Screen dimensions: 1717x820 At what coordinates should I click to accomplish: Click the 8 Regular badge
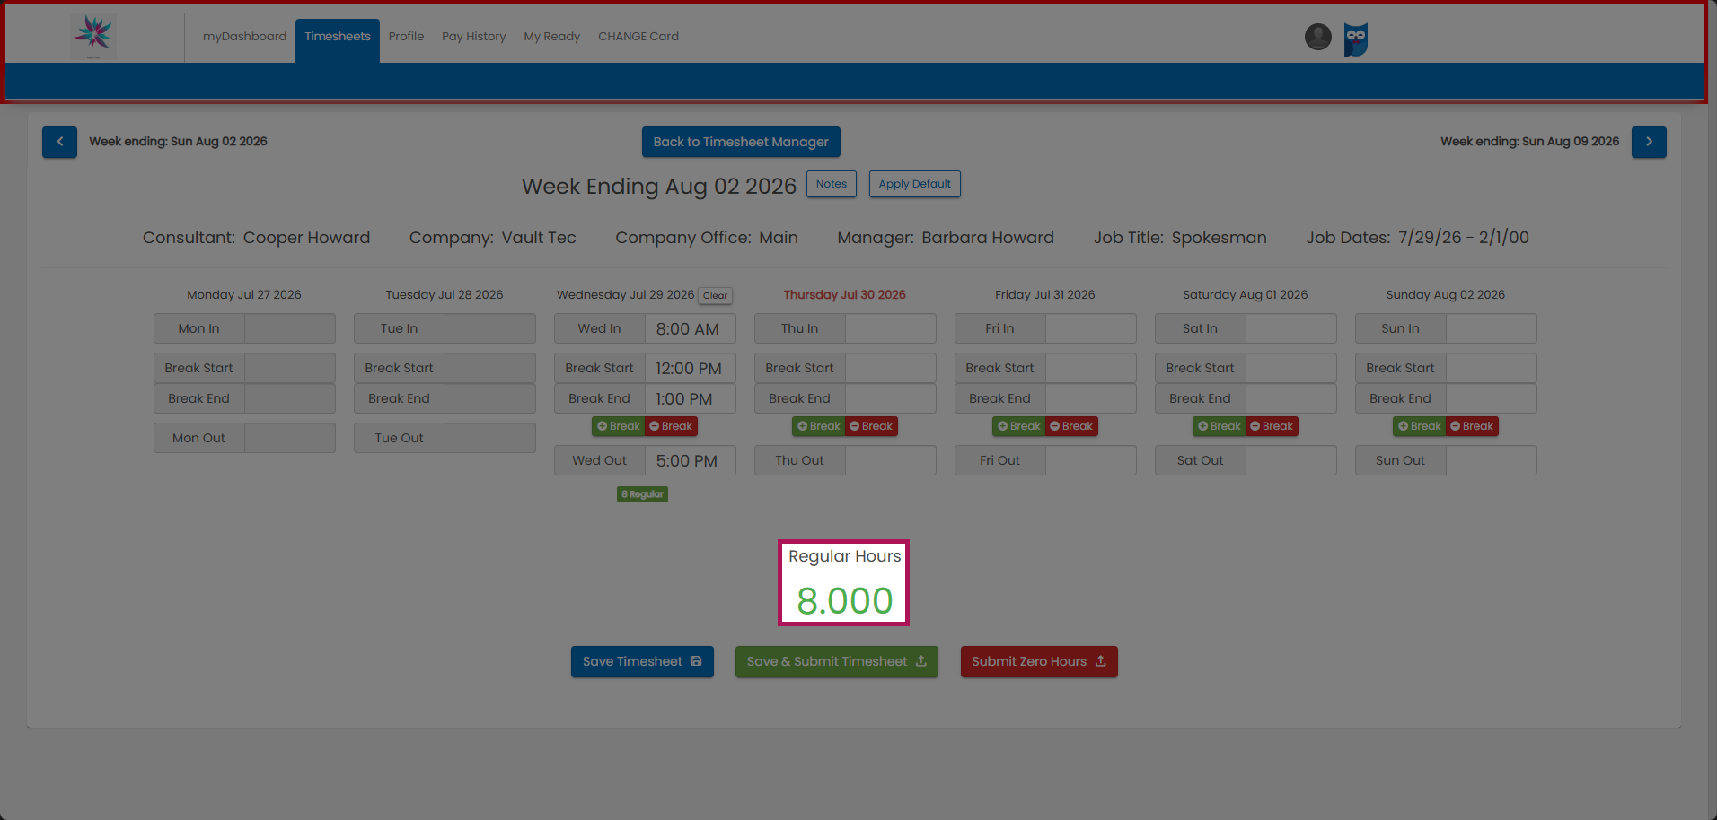(x=642, y=494)
